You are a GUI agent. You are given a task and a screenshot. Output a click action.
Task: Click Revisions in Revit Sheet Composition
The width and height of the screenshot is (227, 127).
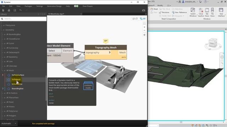(x=164, y=12)
